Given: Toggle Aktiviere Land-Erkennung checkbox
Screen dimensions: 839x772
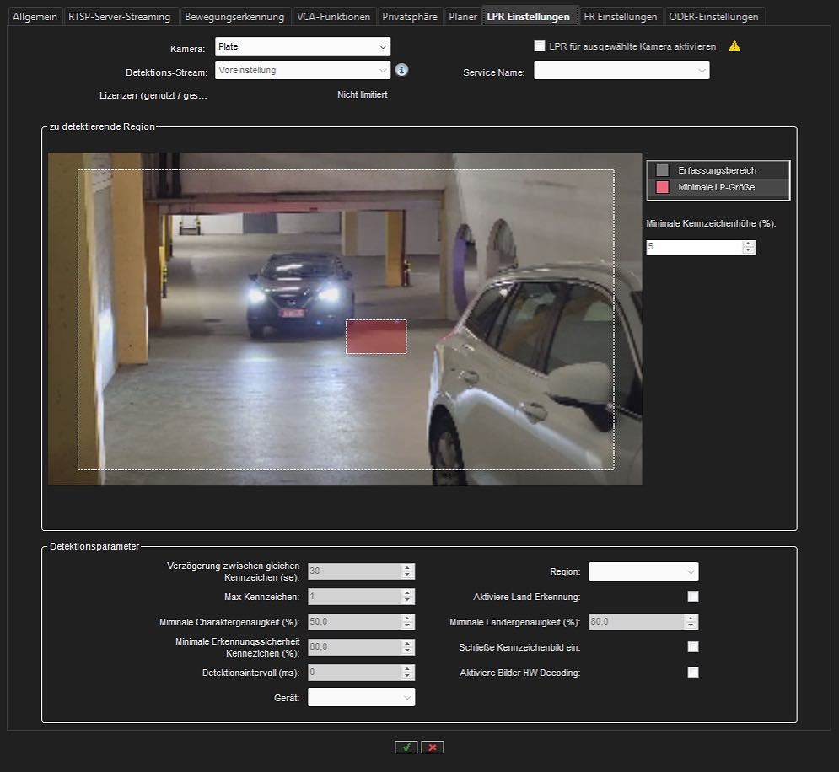Looking at the screenshot, I should 693,597.
